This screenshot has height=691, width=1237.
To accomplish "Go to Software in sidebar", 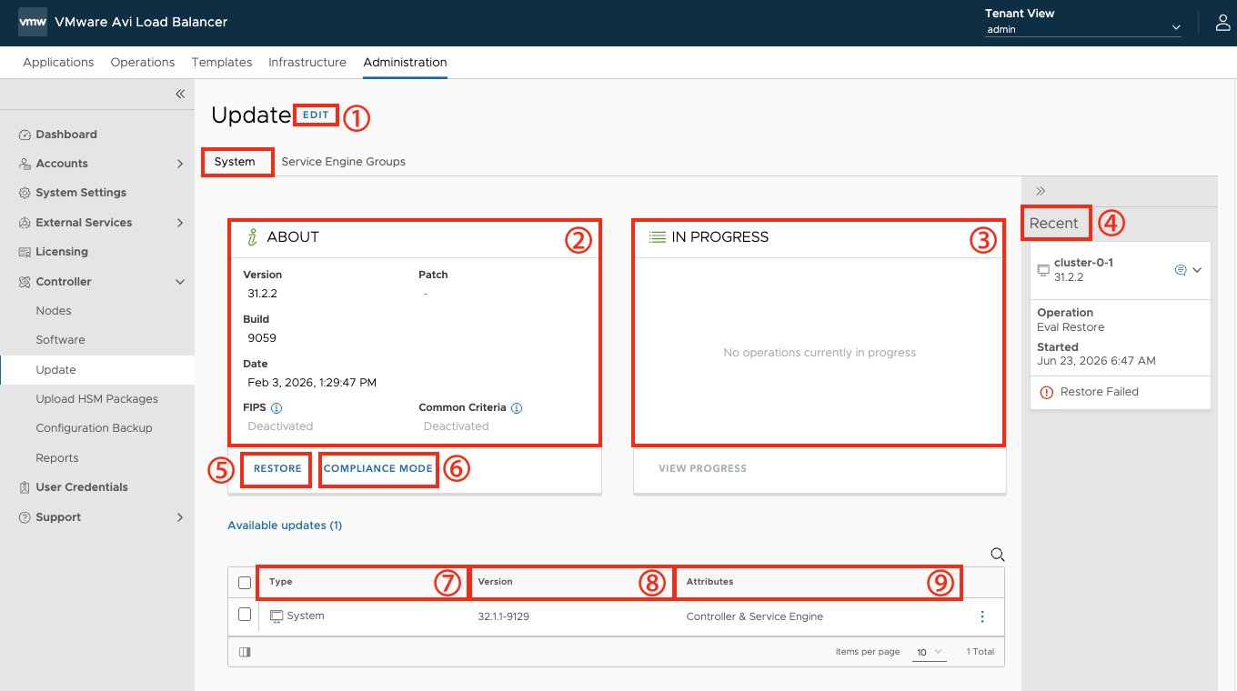I will point(61,340).
